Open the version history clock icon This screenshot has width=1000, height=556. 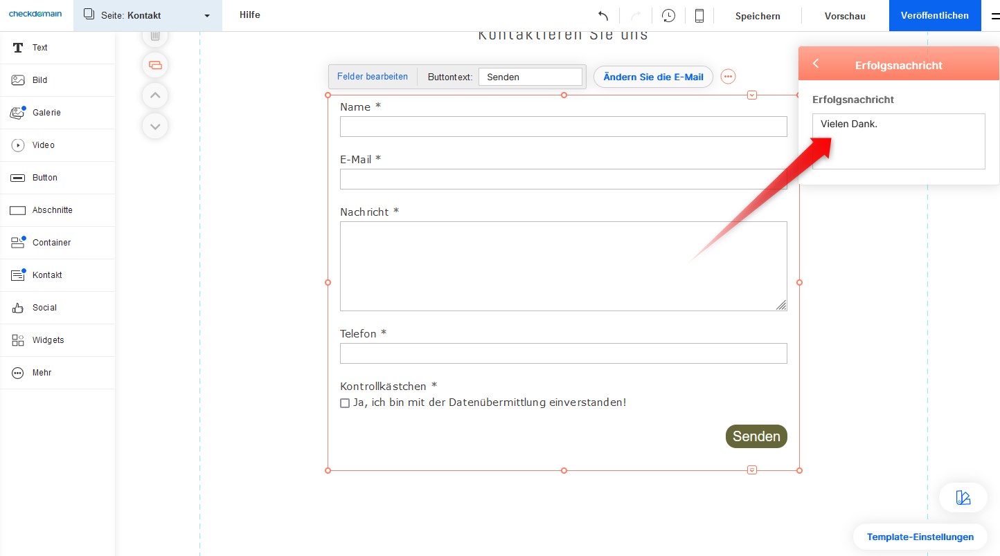pyautogui.click(x=668, y=16)
